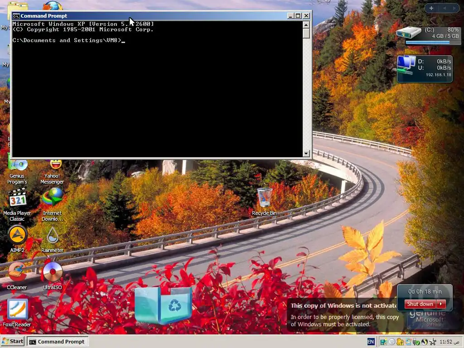Launch Yahoo! Messenger from the desktop
464x348 pixels.
coord(52,172)
